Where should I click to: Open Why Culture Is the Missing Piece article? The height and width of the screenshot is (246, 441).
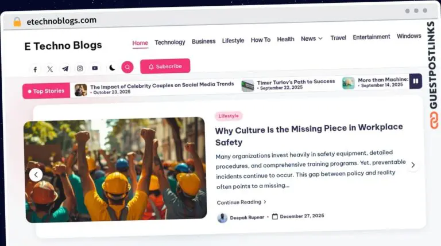(x=309, y=135)
